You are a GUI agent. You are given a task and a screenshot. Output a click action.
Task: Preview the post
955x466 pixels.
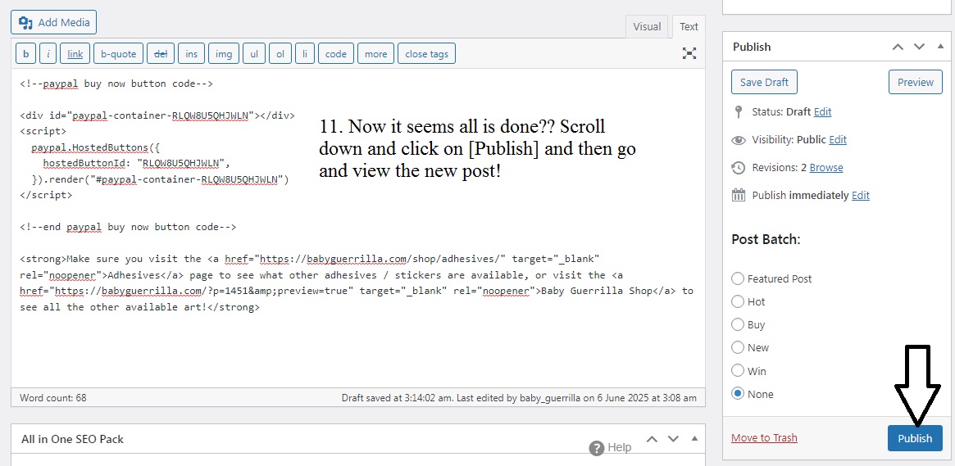tap(916, 82)
